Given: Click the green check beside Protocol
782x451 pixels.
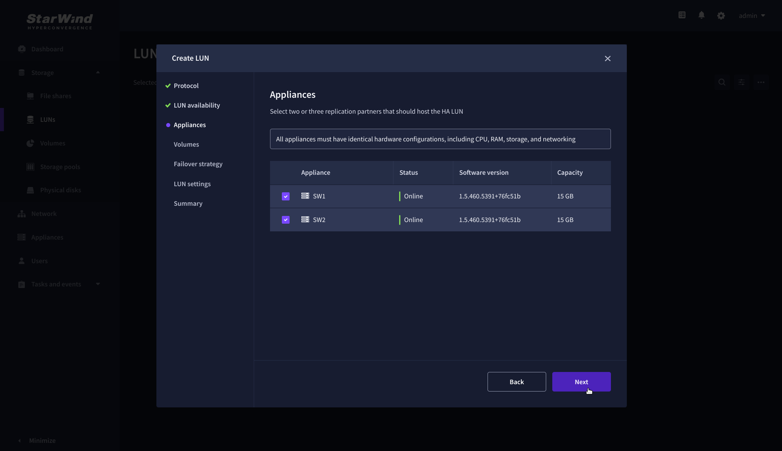Looking at the screenshot, I should click(x=168, y=86).
